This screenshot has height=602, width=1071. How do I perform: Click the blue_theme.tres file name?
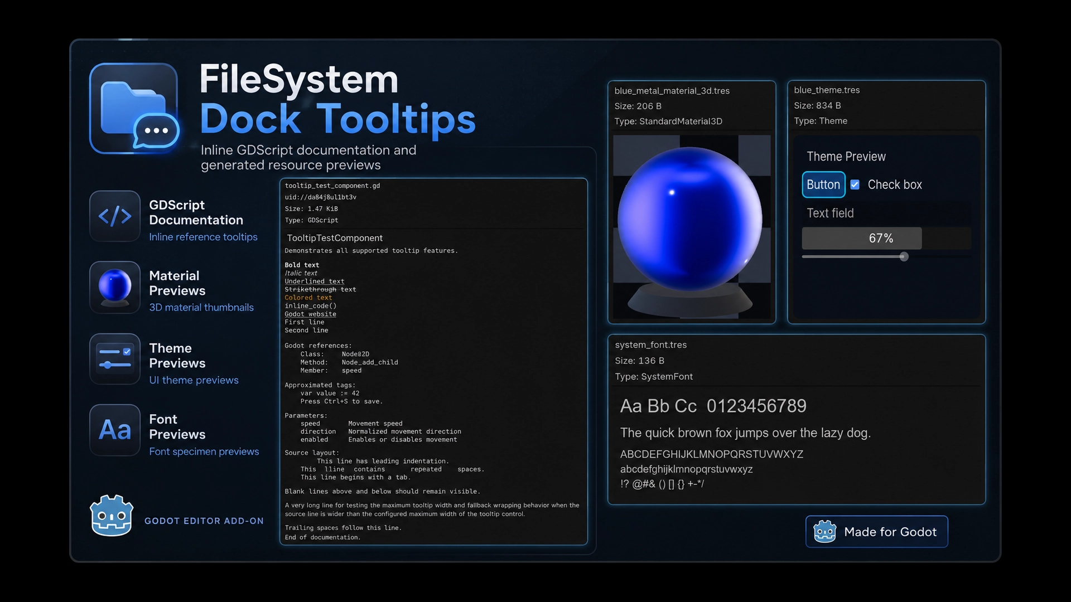(x=827, y=90)
